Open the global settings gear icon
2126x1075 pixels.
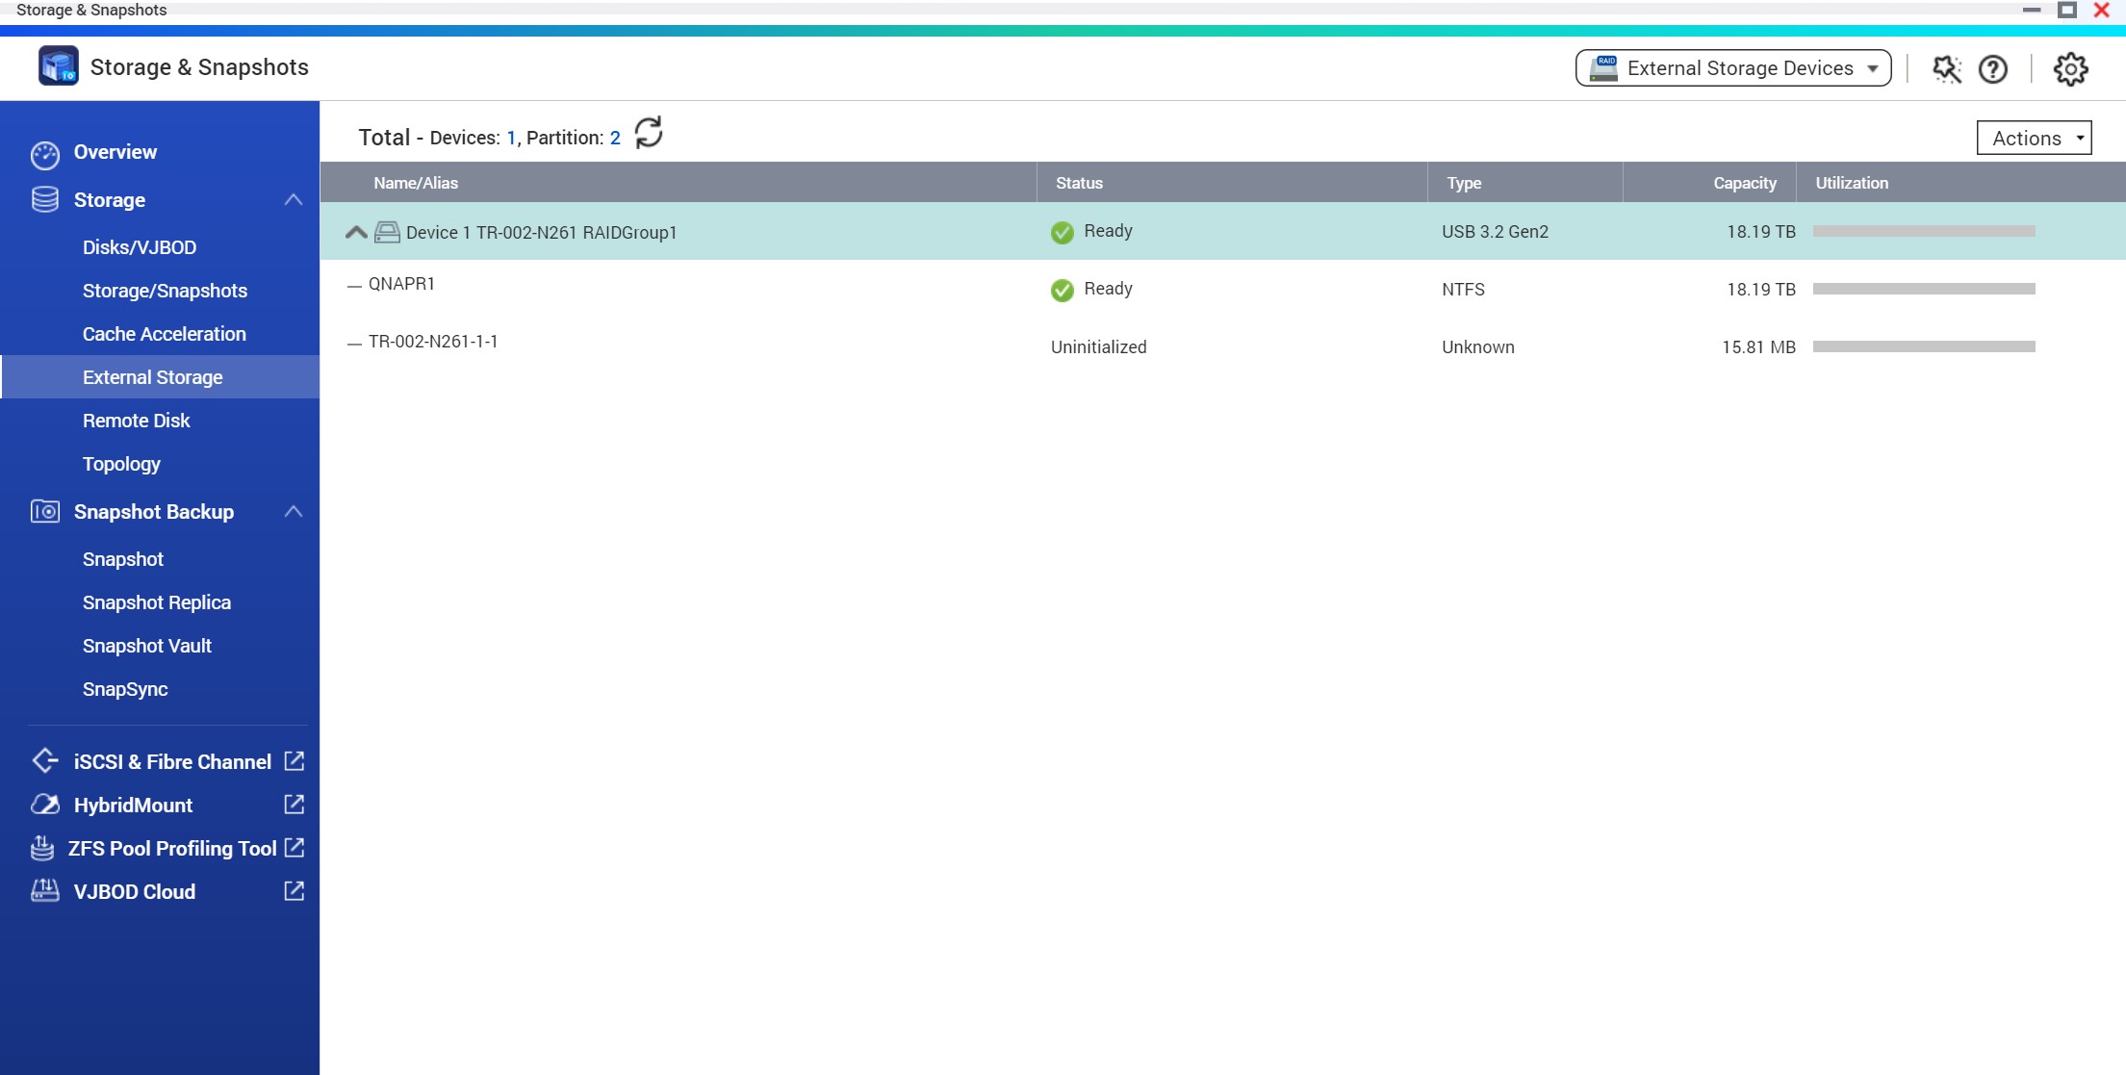(x=2070, y=68)
